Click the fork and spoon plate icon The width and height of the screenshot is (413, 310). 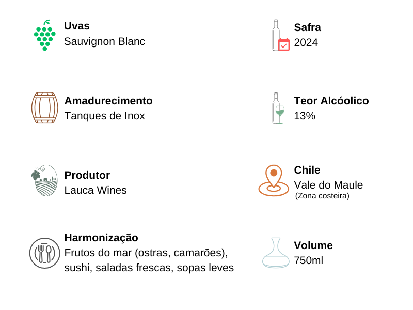point(44,253)
